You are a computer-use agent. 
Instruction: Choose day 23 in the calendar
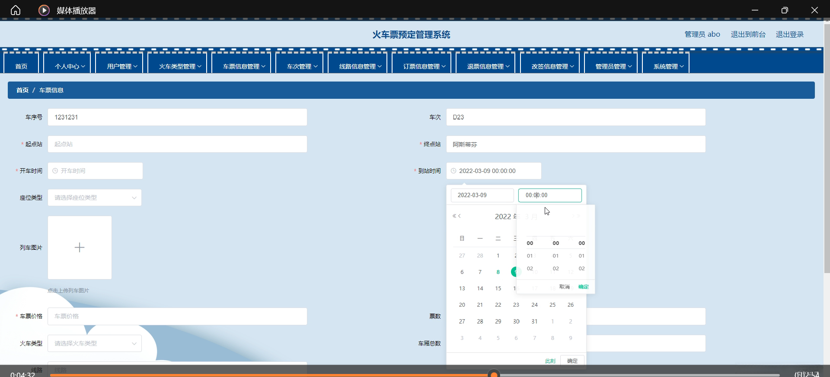[x=516, y=305]
